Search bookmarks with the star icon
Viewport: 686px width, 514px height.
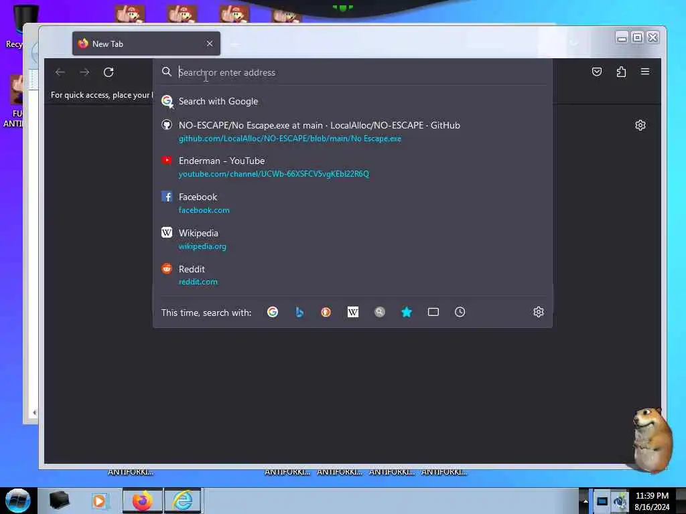(407, 312)
